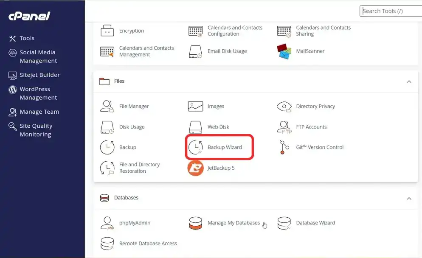
Task: Open the Email Disk Usage icon
Action: point(195,51)
